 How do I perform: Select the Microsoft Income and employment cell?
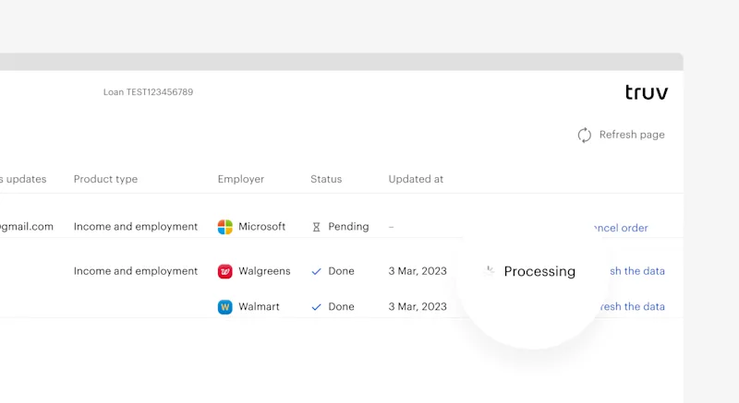point(136,227)
